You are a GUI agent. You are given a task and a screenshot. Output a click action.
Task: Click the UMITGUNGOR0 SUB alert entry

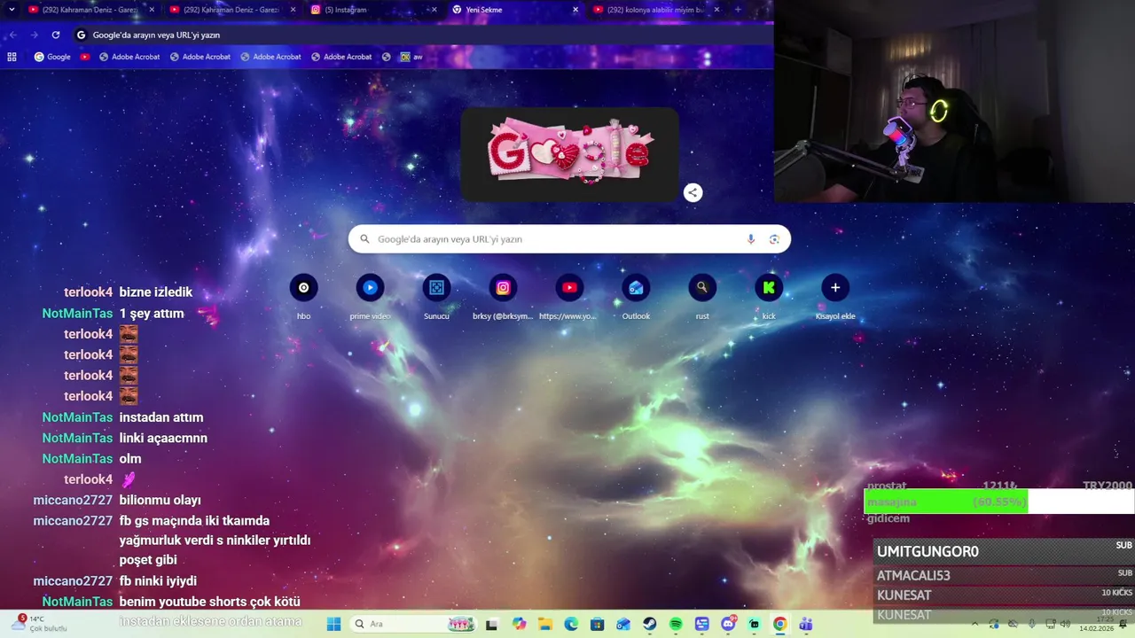[1004, 551]
